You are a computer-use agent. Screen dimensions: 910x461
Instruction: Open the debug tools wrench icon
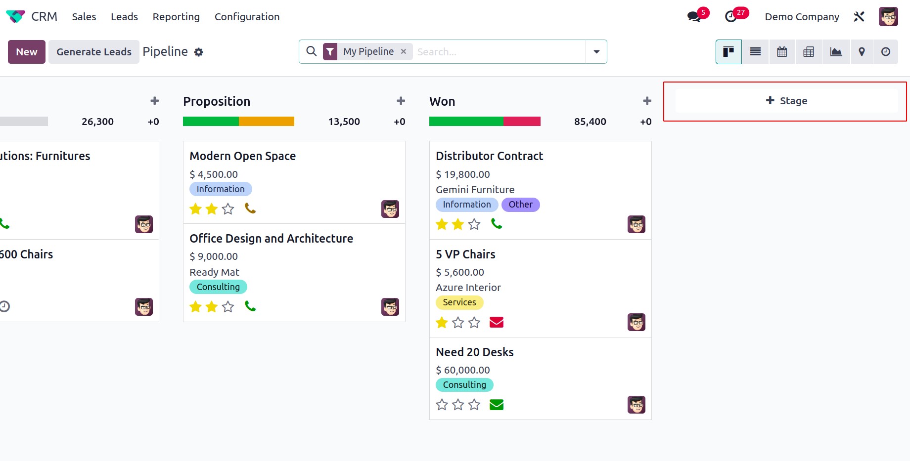point(859,17)
